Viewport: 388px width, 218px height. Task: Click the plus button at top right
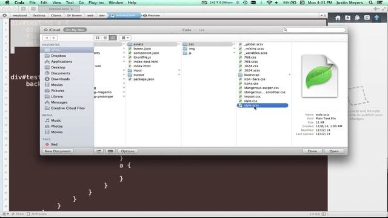click(376, 9)
